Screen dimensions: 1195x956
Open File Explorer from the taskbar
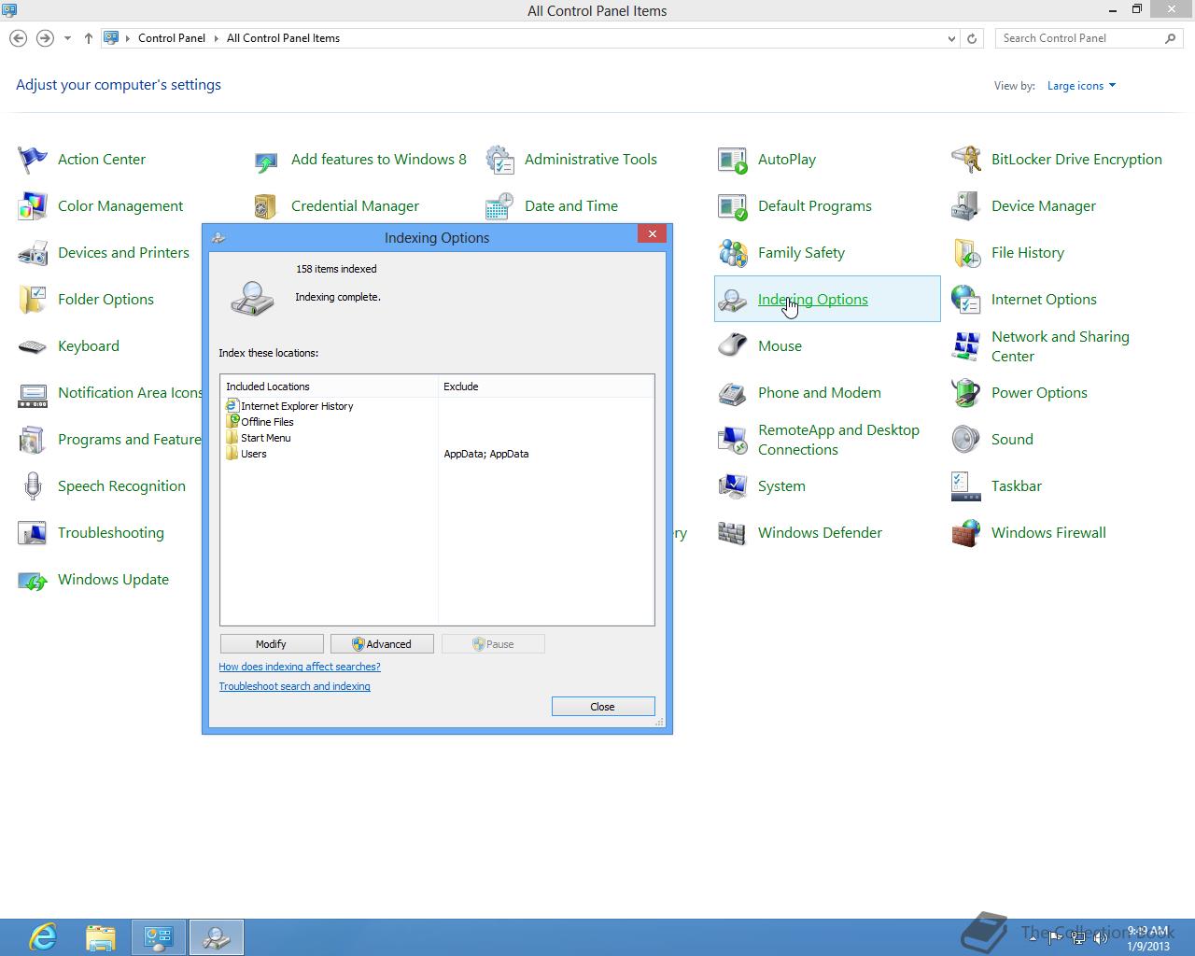pos(101,937)
